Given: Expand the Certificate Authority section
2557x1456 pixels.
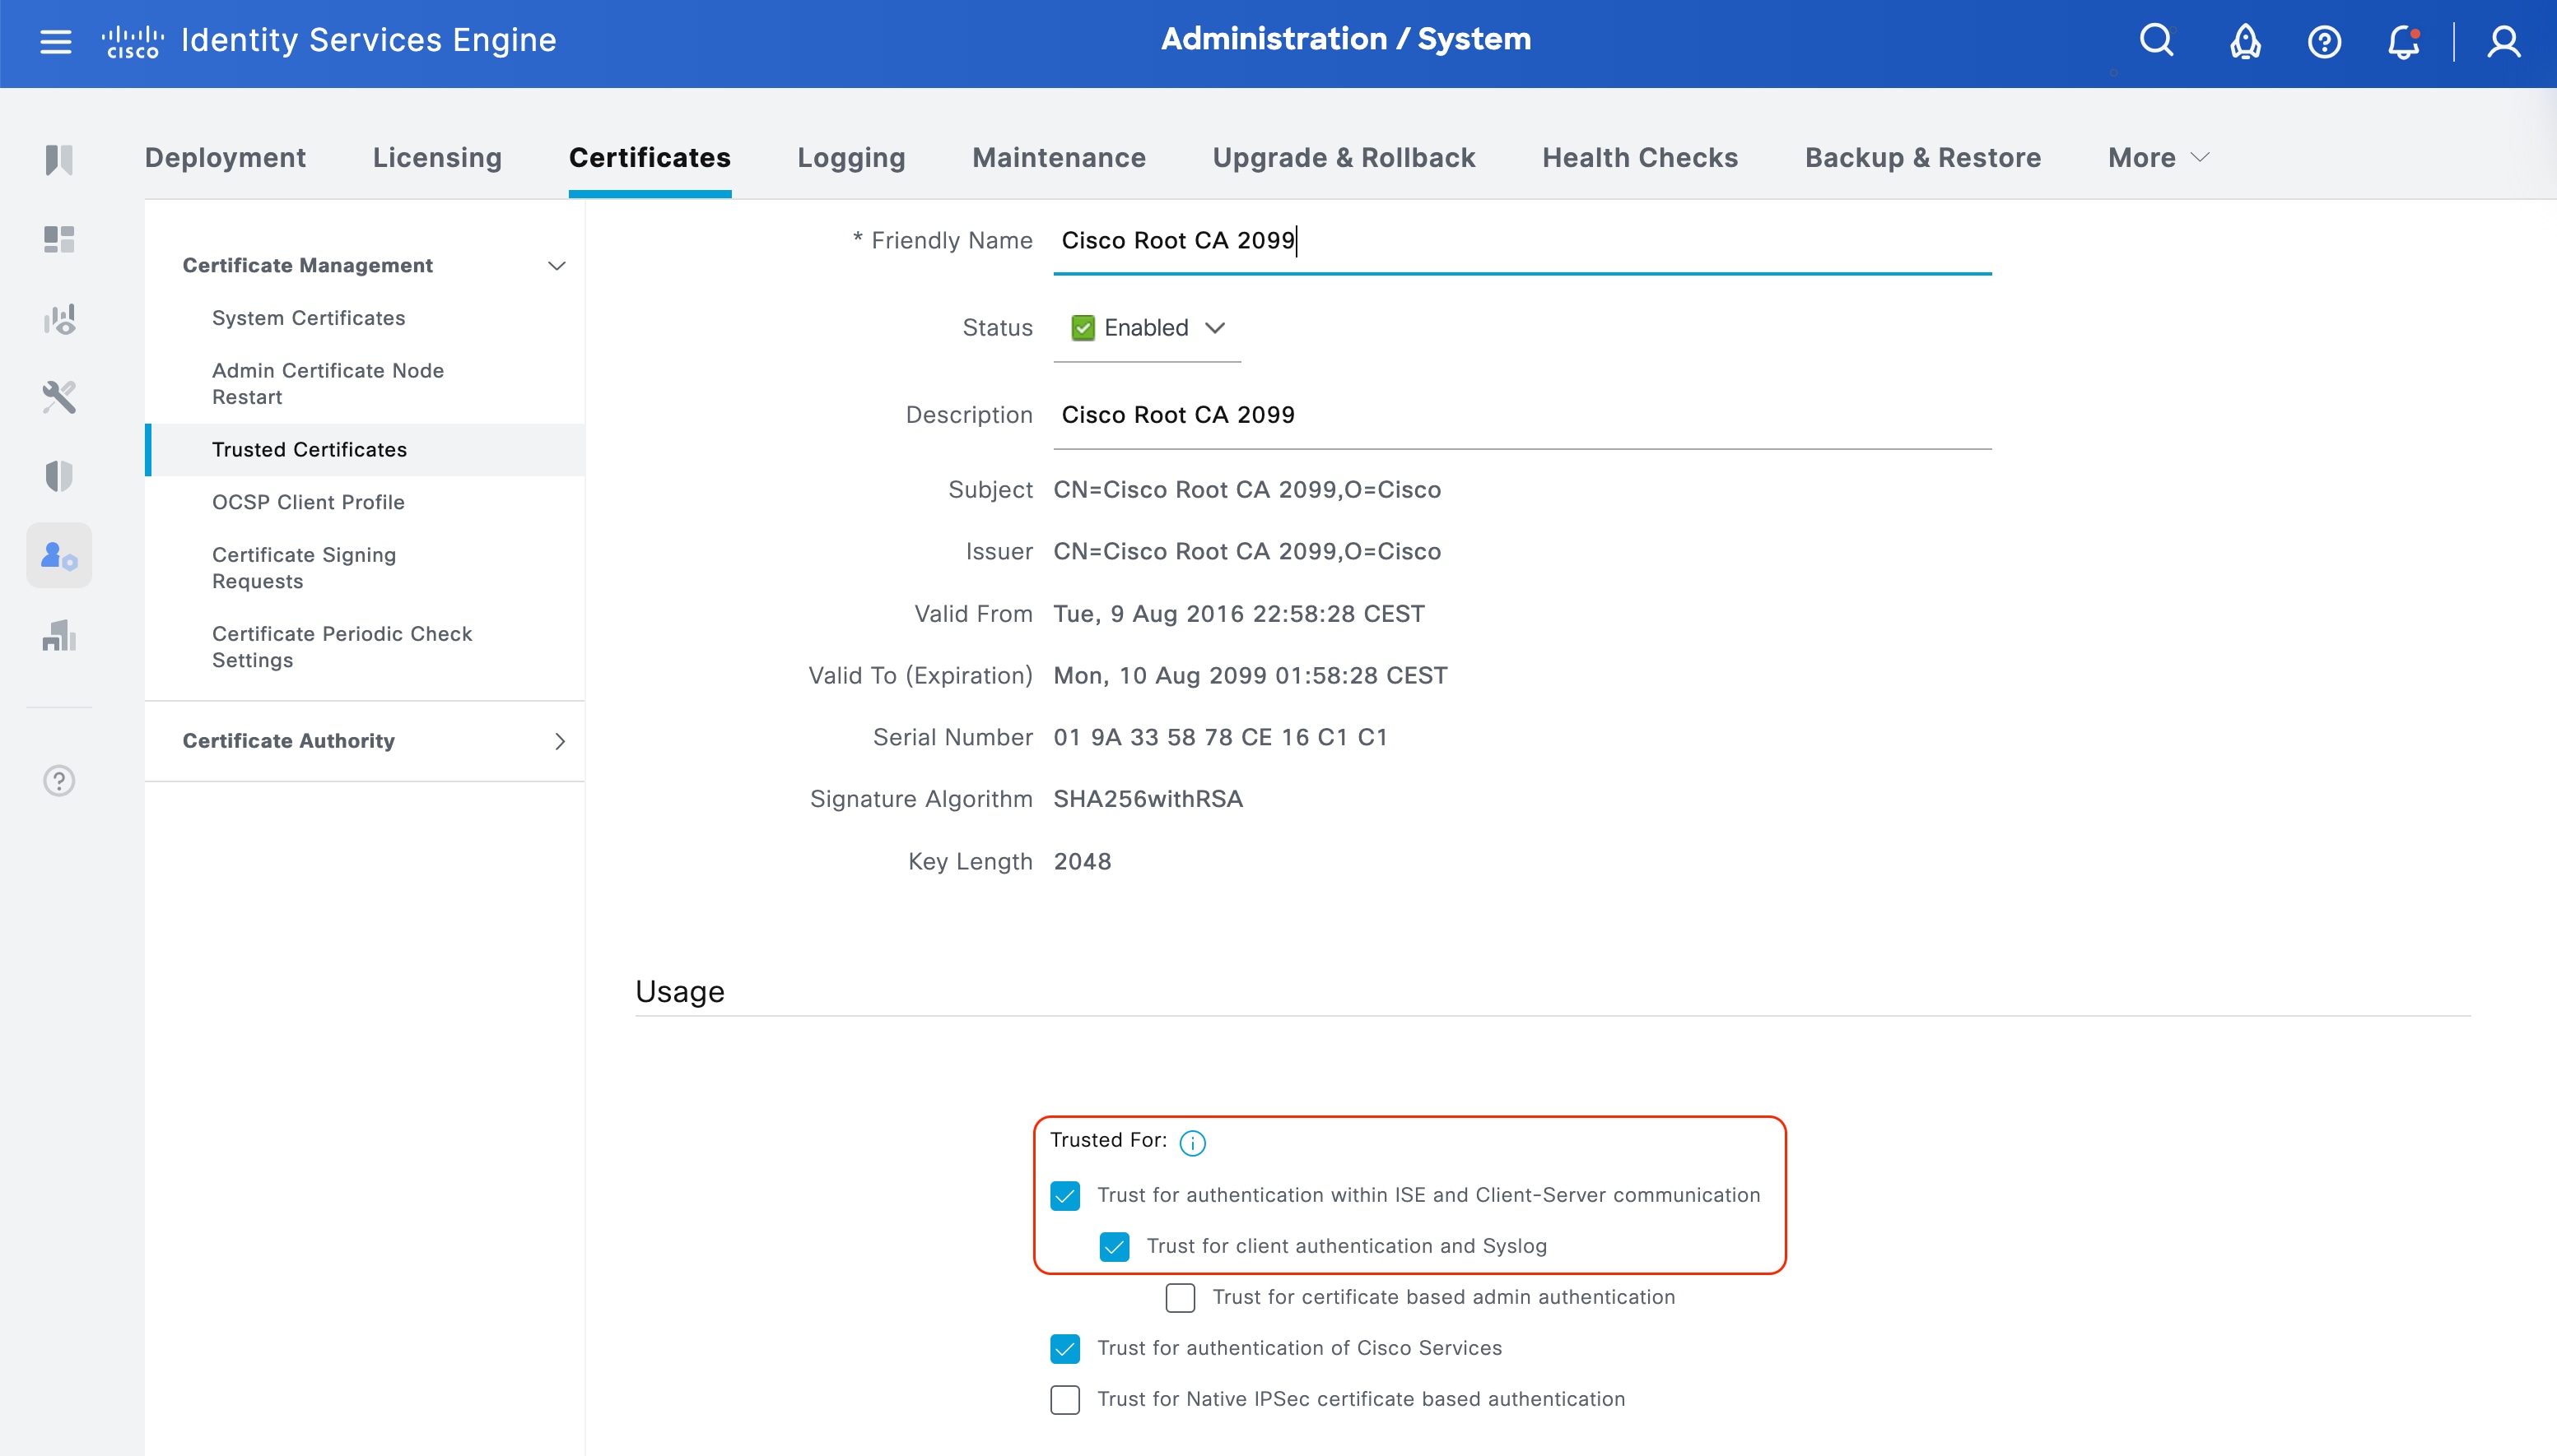Looking at the screenshot, I should click(560, 741).
